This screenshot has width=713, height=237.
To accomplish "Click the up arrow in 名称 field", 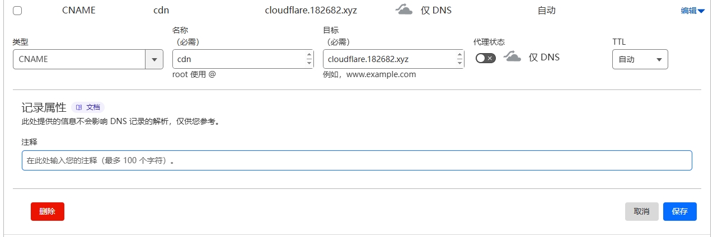I will [309, 55].
